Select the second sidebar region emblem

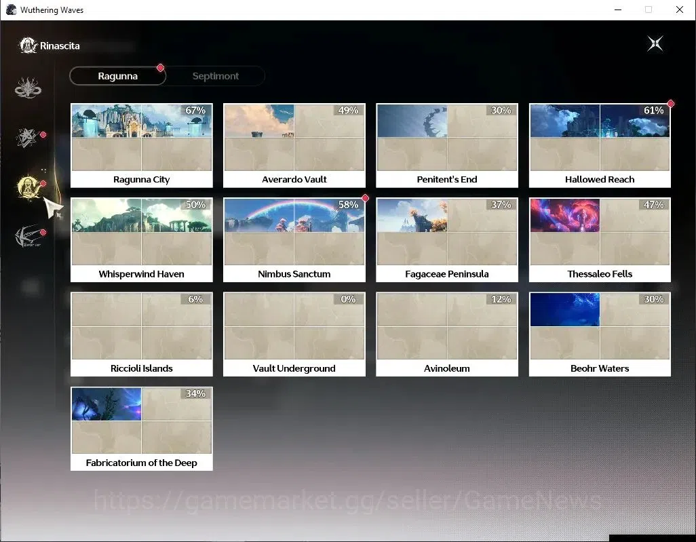pos(28,137)
